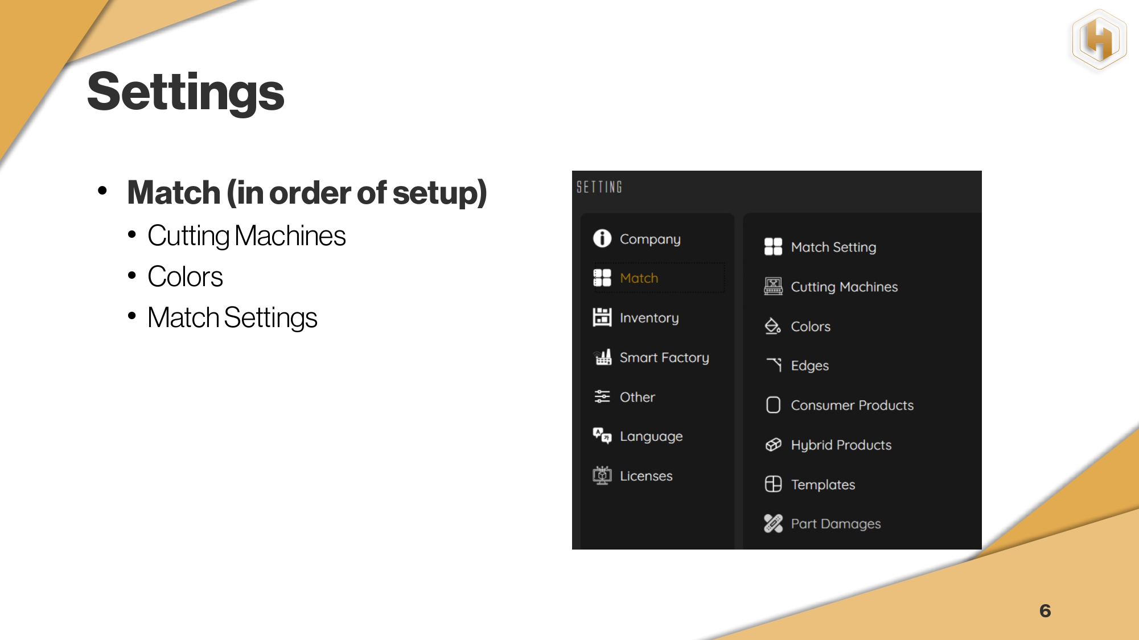Click the Inventory icon in sidebar
Screen dimensions: 1139x640
click(x=602, y=317)
